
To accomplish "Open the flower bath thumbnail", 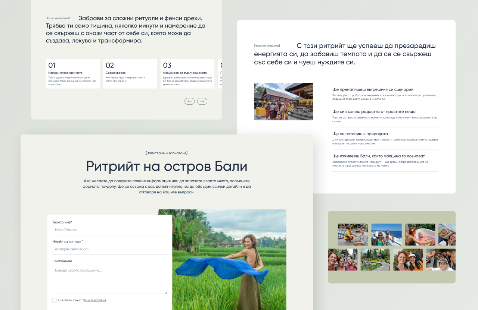I will pyautogui.click(x=420, y=234).
